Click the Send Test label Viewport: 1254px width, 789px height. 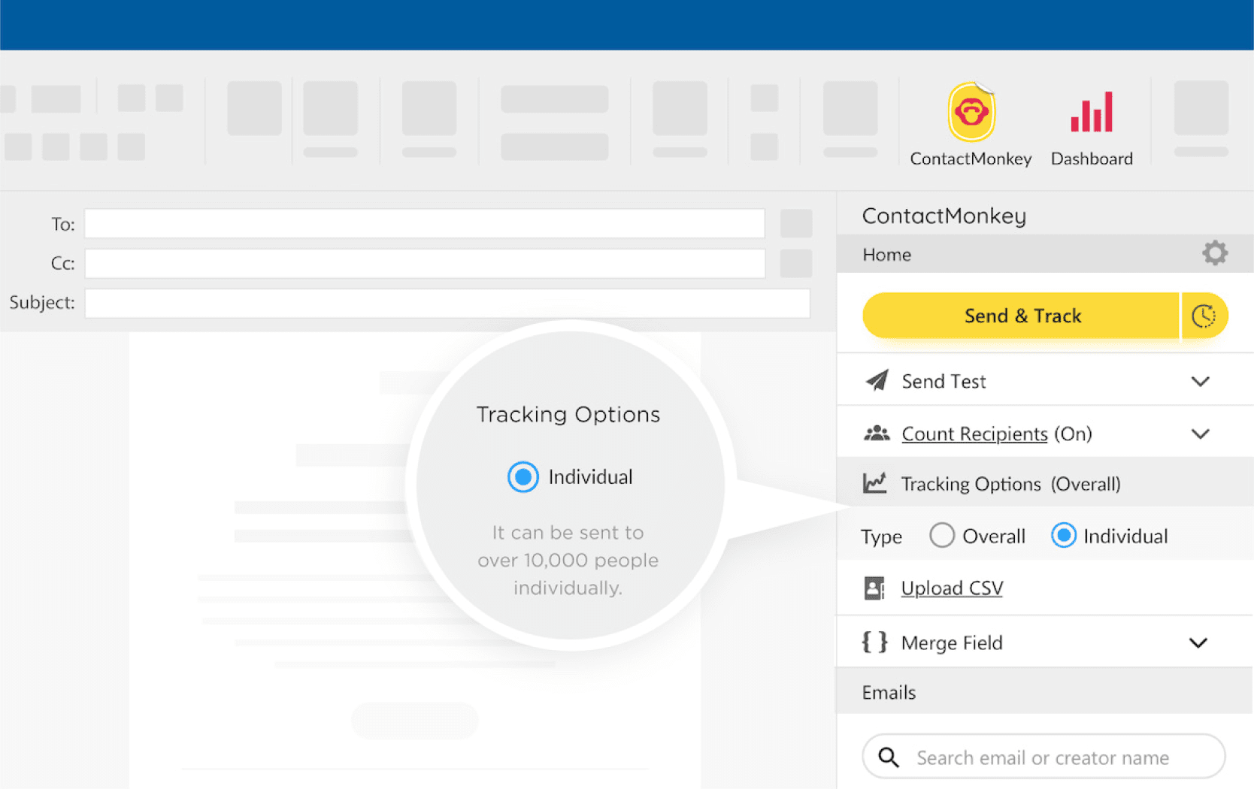[x=944, y=382]
